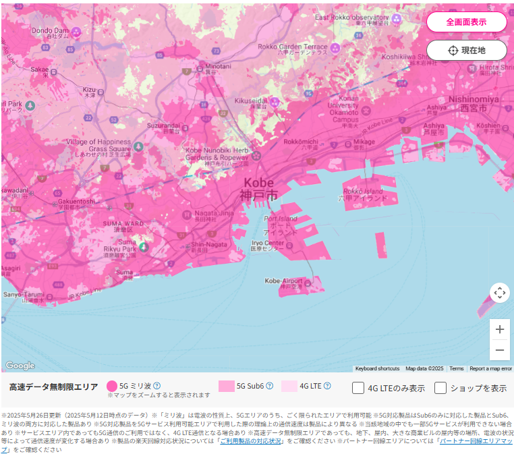514x454 pixels.
Task: Click the 5G ミリ波 legend color circle
Action: tap(112, 386)
